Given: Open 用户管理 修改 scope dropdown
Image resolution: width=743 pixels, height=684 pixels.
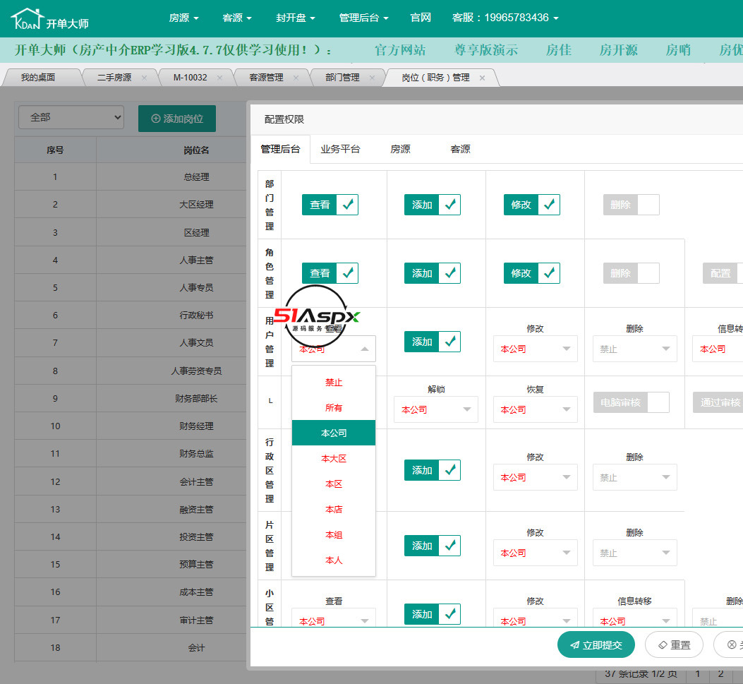Looking at the screenshot, I should pos(535,349).
